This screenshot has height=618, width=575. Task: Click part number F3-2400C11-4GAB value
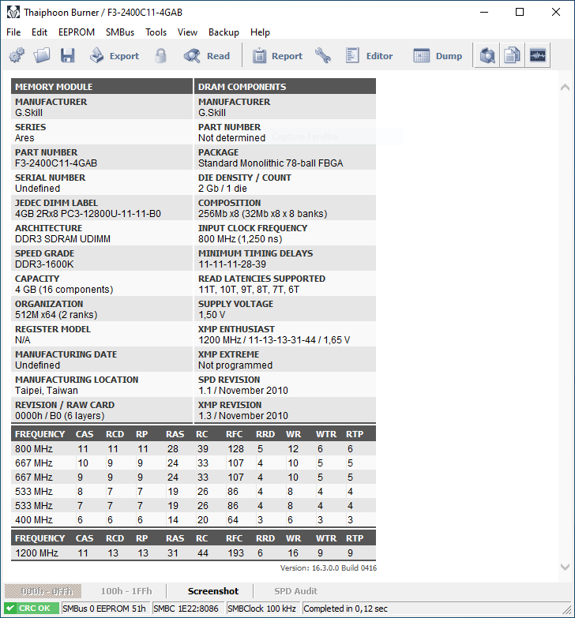click(56, 163)
